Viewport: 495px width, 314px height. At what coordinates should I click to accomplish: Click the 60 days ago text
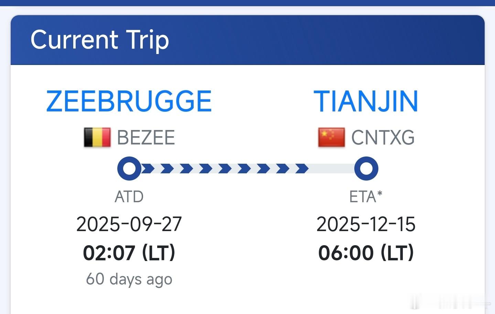point(129,279)
